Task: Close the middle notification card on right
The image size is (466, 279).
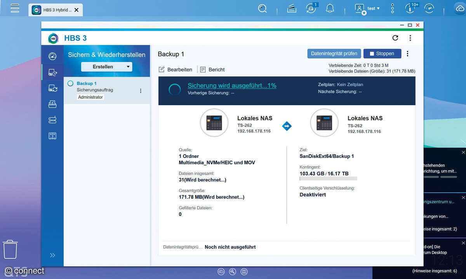Action: (x=463, y=198)
